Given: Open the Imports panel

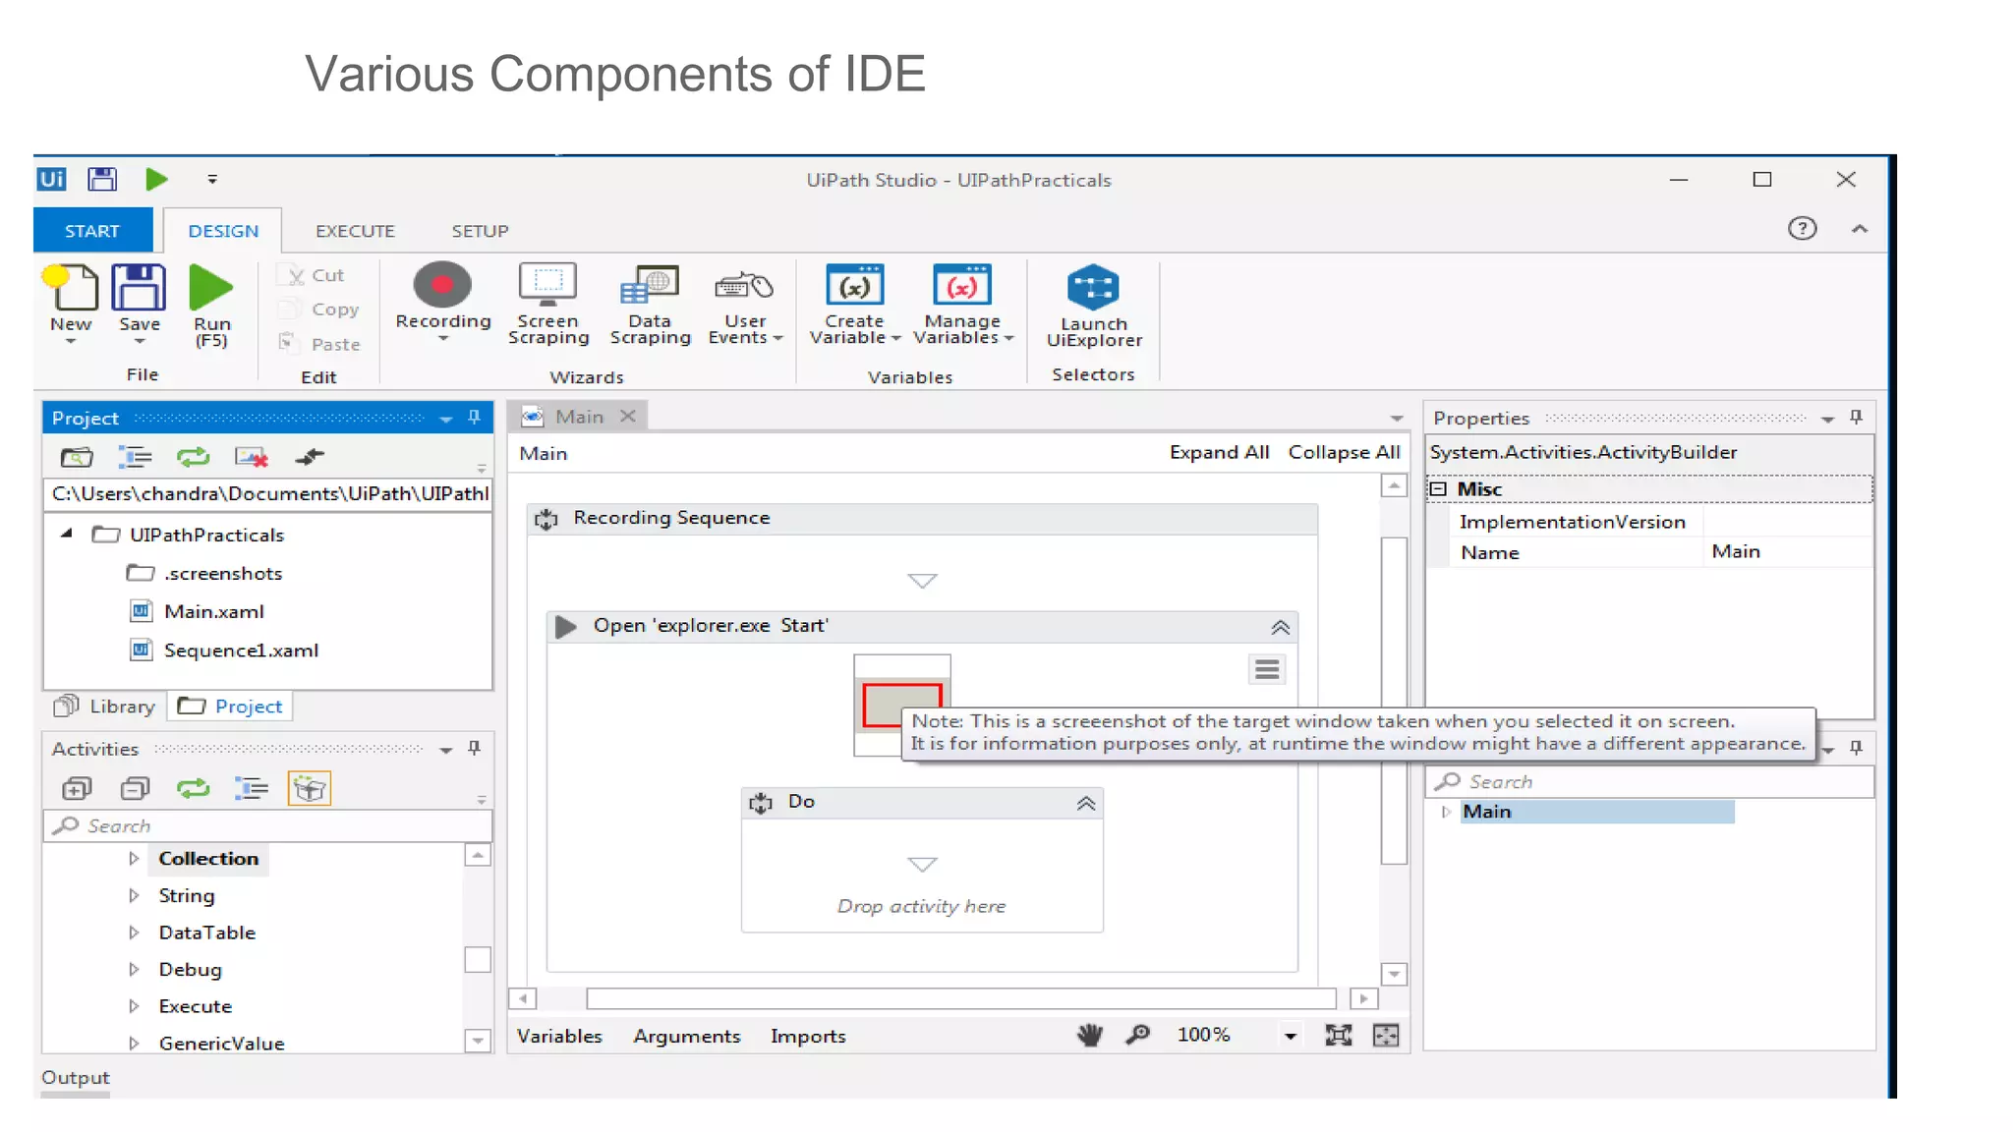Looking at the screenshot, I should pyautogui.click(x=808, y=1036).
